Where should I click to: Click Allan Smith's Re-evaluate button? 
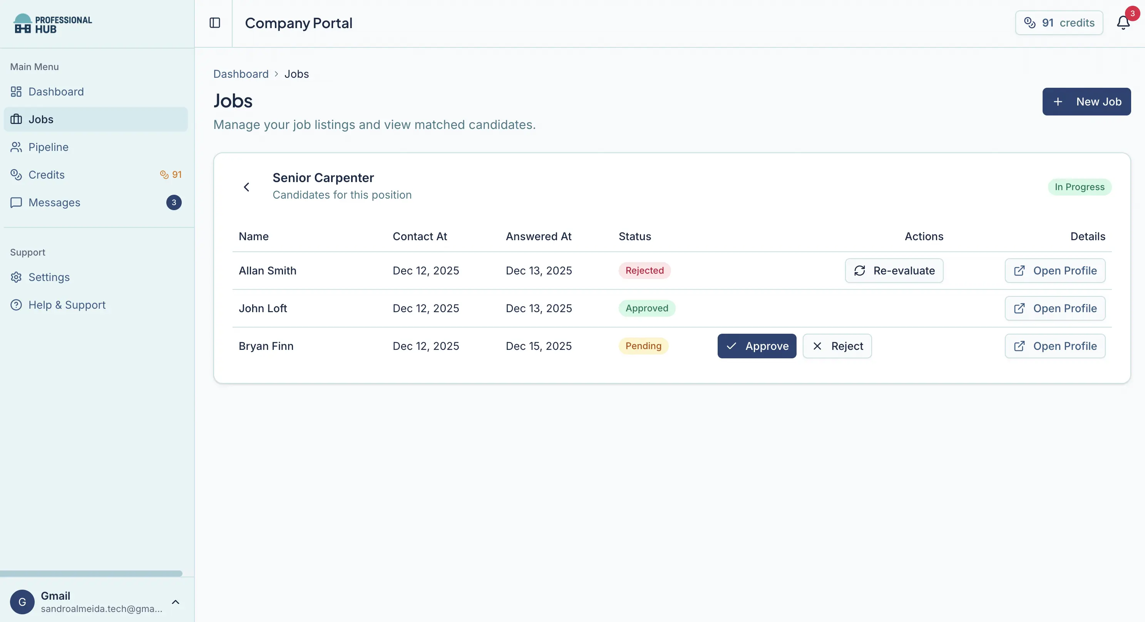(894, 271)
